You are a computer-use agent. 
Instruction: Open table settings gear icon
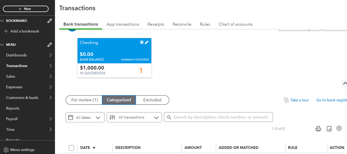339,129
